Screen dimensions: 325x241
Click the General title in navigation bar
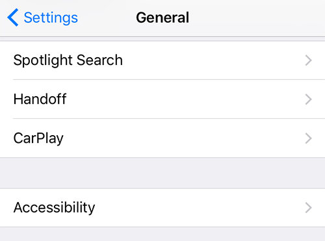pyautogui.click(x=162, y=18)
